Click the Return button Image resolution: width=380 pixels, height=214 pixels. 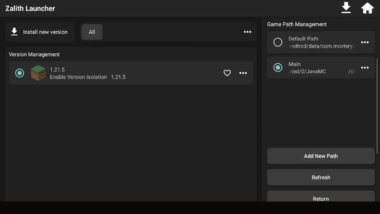click(x=321, y=196)
